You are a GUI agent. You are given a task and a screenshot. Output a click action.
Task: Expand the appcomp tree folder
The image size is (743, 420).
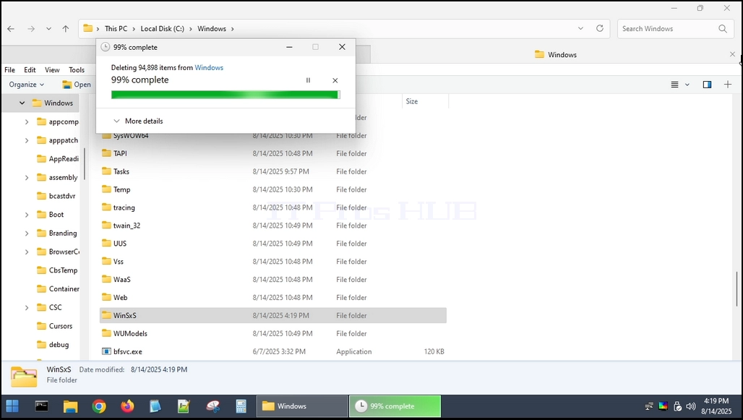click(27, 122)
